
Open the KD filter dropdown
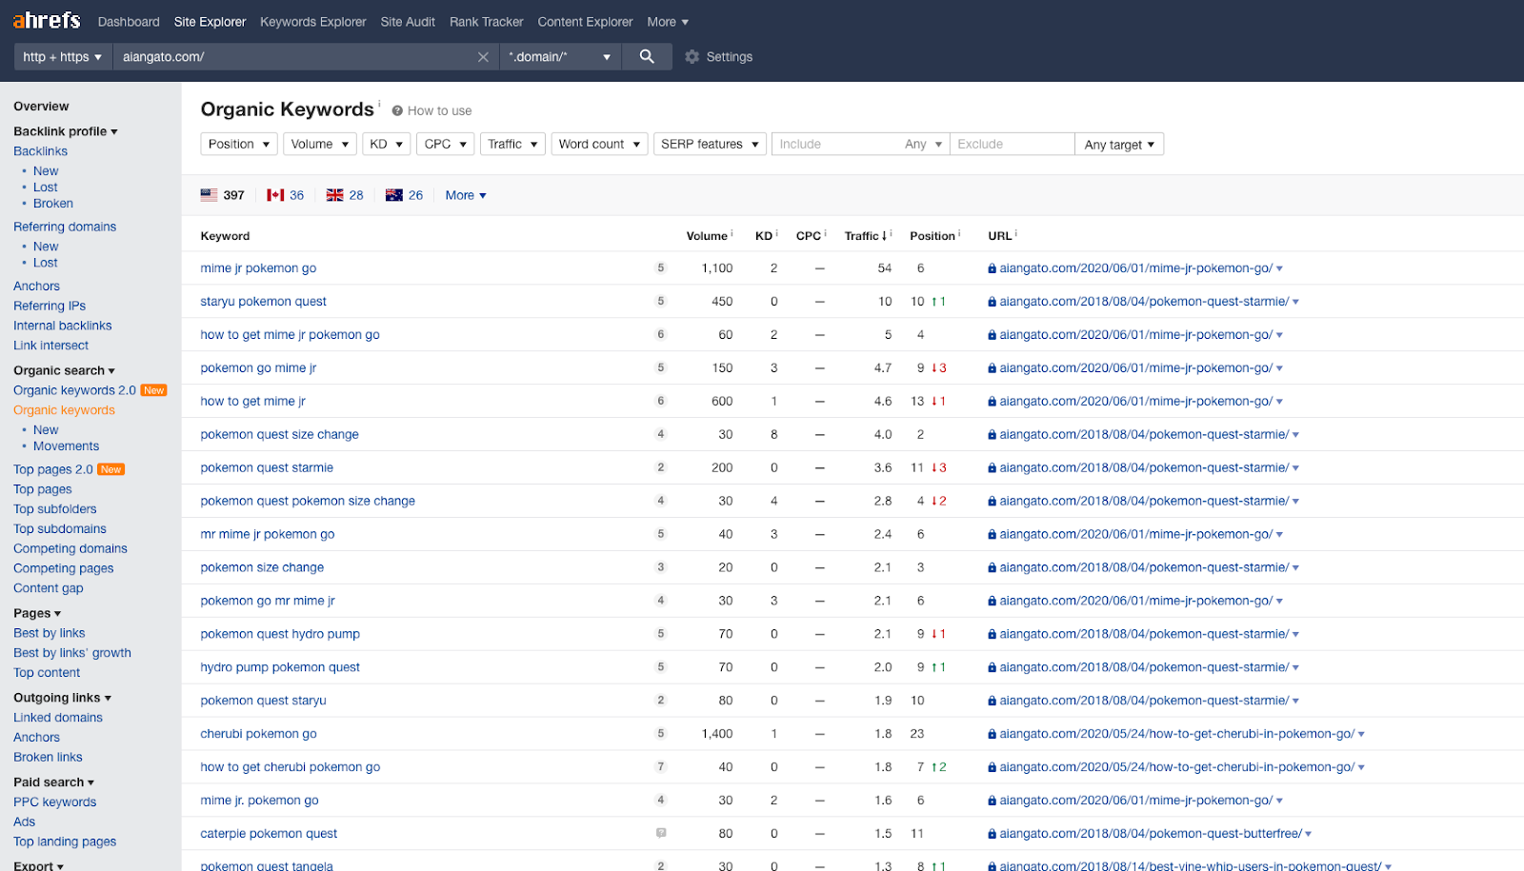point(387,144)
